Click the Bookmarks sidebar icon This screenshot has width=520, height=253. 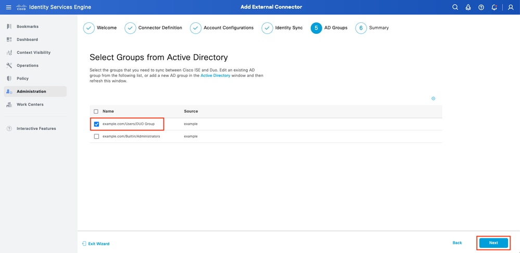(9, 26)
